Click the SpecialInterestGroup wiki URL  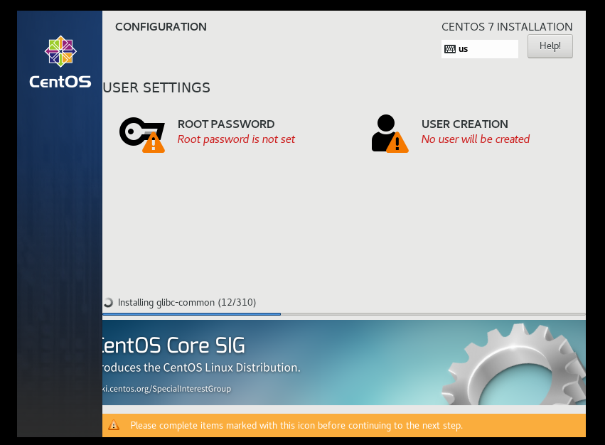tap(166, 389)
